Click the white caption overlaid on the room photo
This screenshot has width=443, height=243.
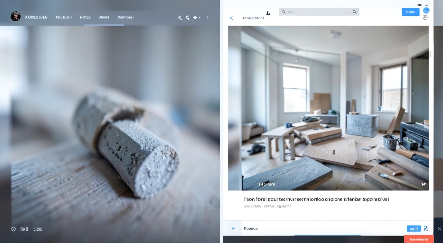(x=267, y=184)
